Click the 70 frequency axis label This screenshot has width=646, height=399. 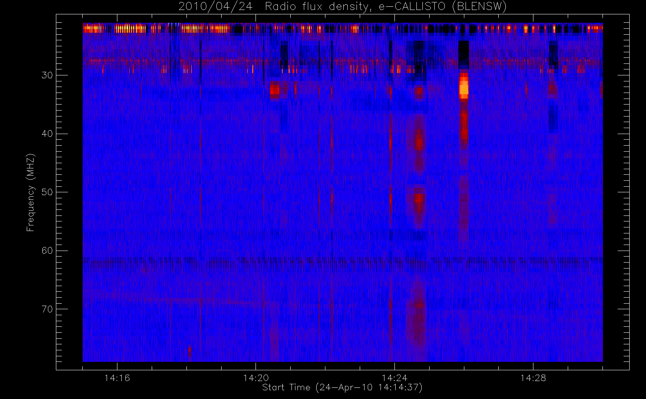[x=47, y=309]
